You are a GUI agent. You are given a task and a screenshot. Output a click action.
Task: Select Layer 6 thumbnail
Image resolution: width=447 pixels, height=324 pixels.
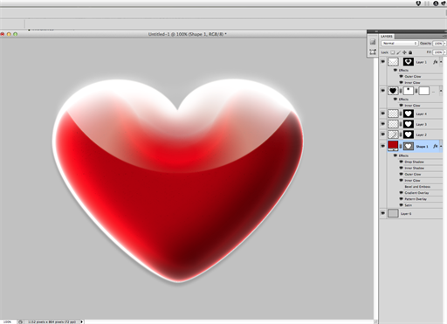click(x=393, y=213)
